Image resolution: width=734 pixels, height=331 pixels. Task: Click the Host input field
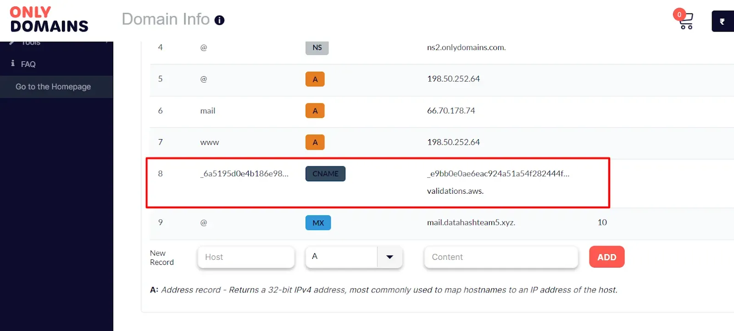tap(246, 257)
